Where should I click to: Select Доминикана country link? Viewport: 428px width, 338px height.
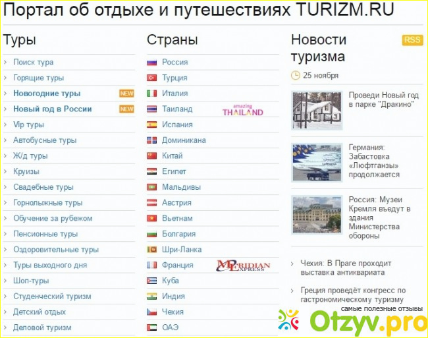pos(184,140)
